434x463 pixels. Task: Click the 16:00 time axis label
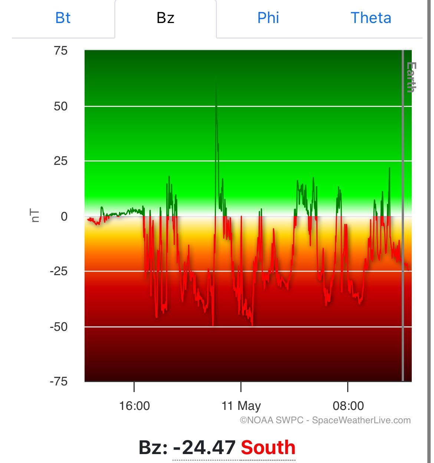(134, 405)
